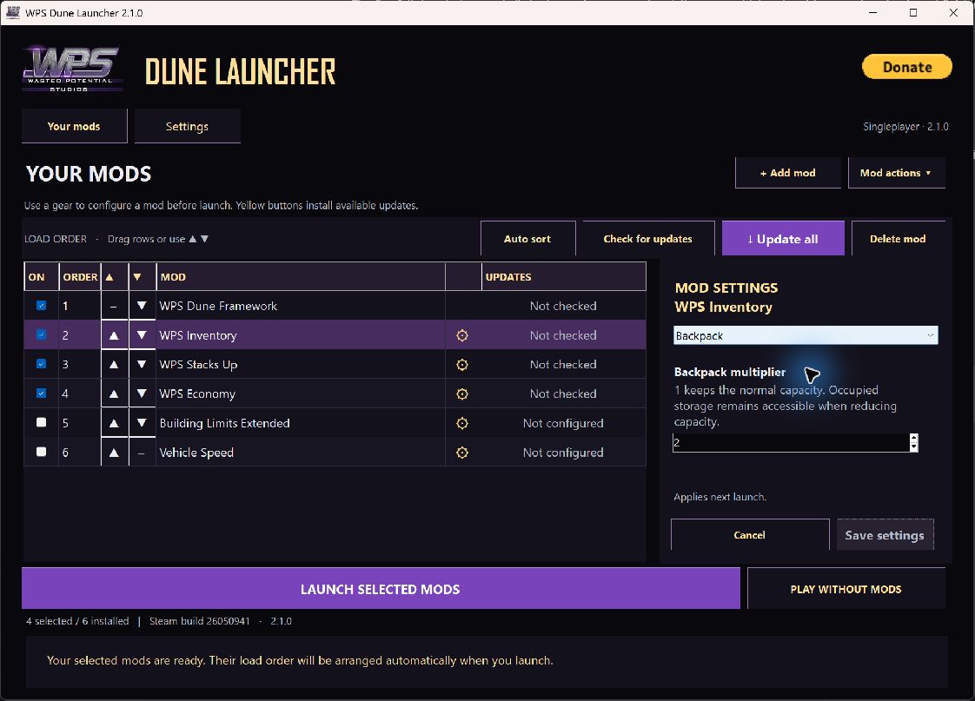
Task: Click the 4 selected / 6 installed text
Action: (x=77, y=621)
